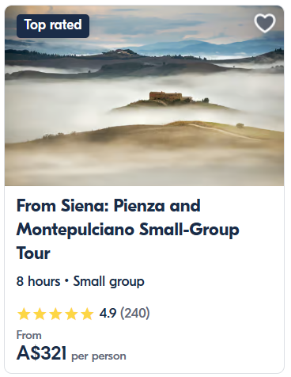
Task: Click the per person text
Action: (99, 356)
